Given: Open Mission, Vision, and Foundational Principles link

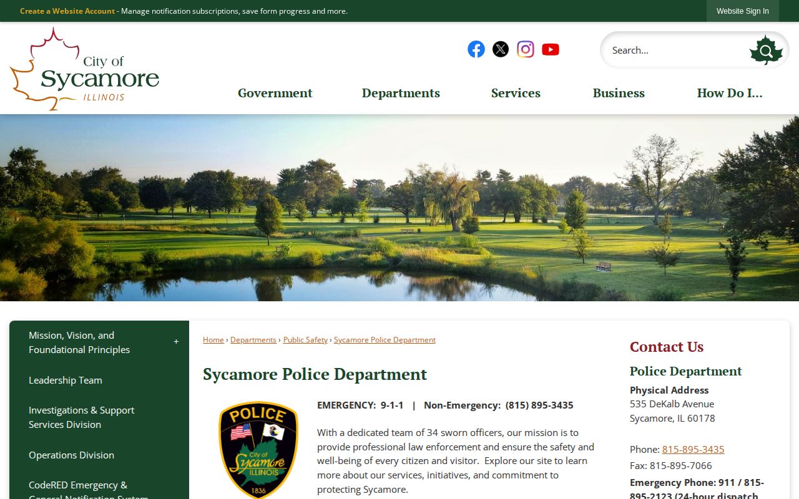Looking at the screenshot, I should pyautogui.click(x=79, y=342).
